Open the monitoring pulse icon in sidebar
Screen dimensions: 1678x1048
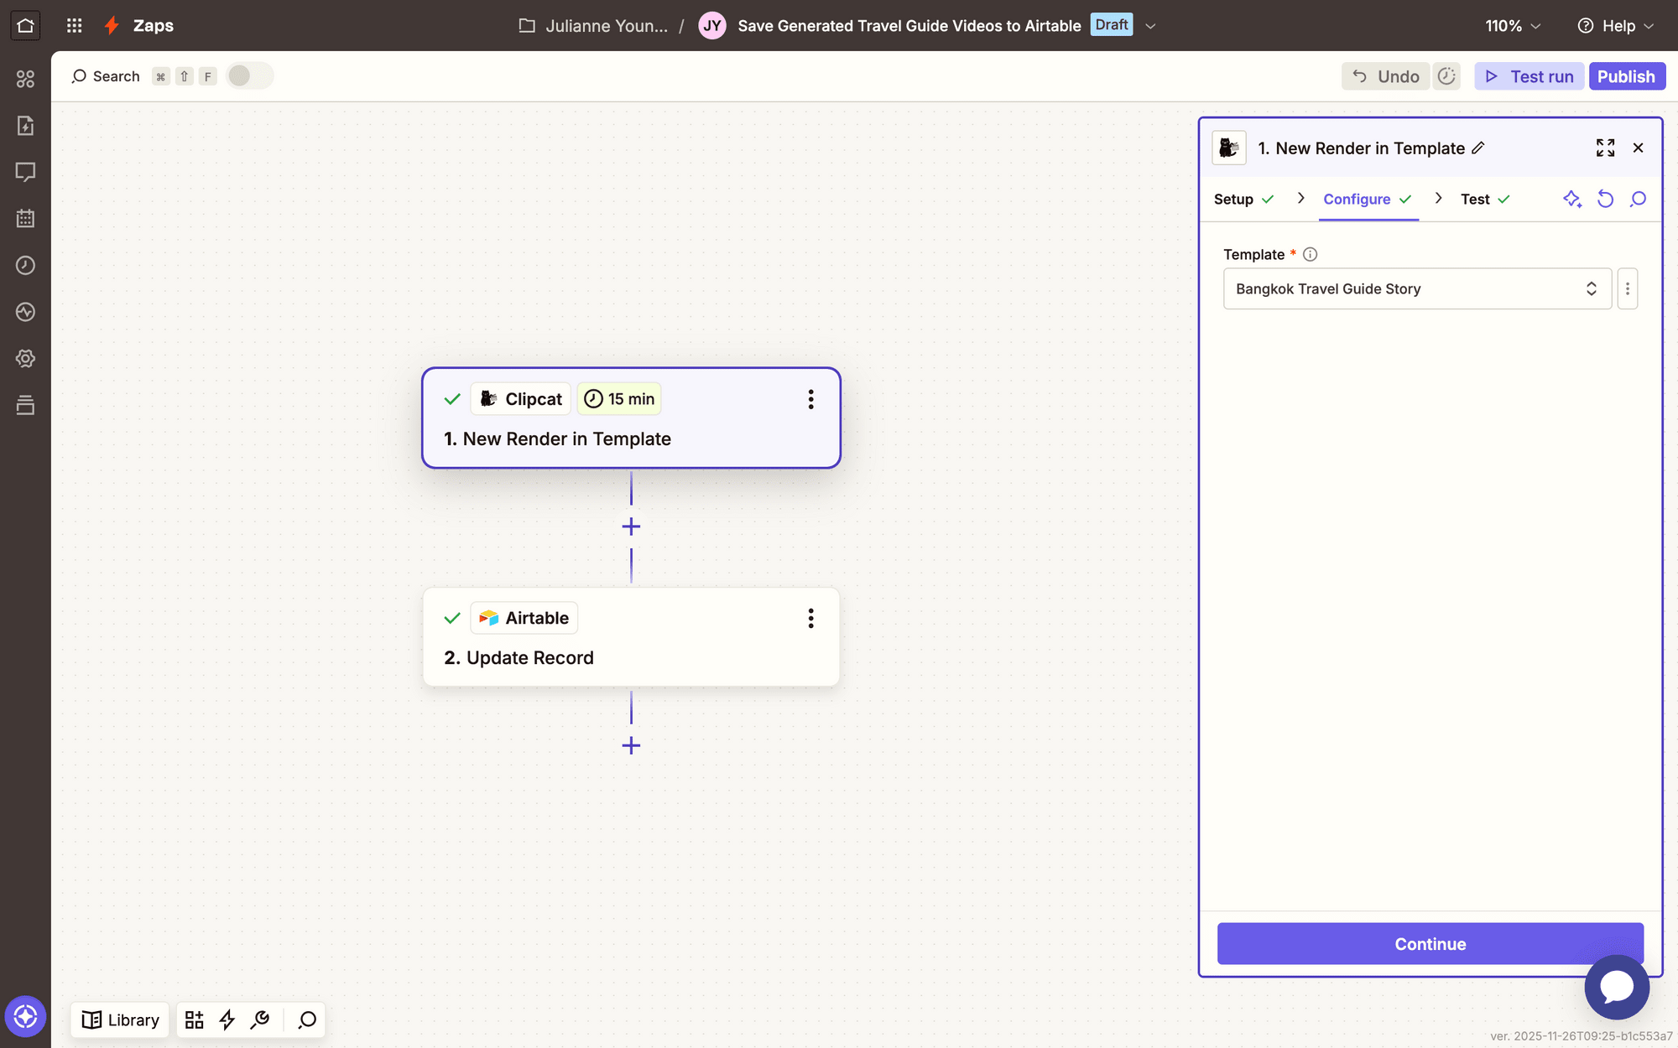[x=25, y=312]
